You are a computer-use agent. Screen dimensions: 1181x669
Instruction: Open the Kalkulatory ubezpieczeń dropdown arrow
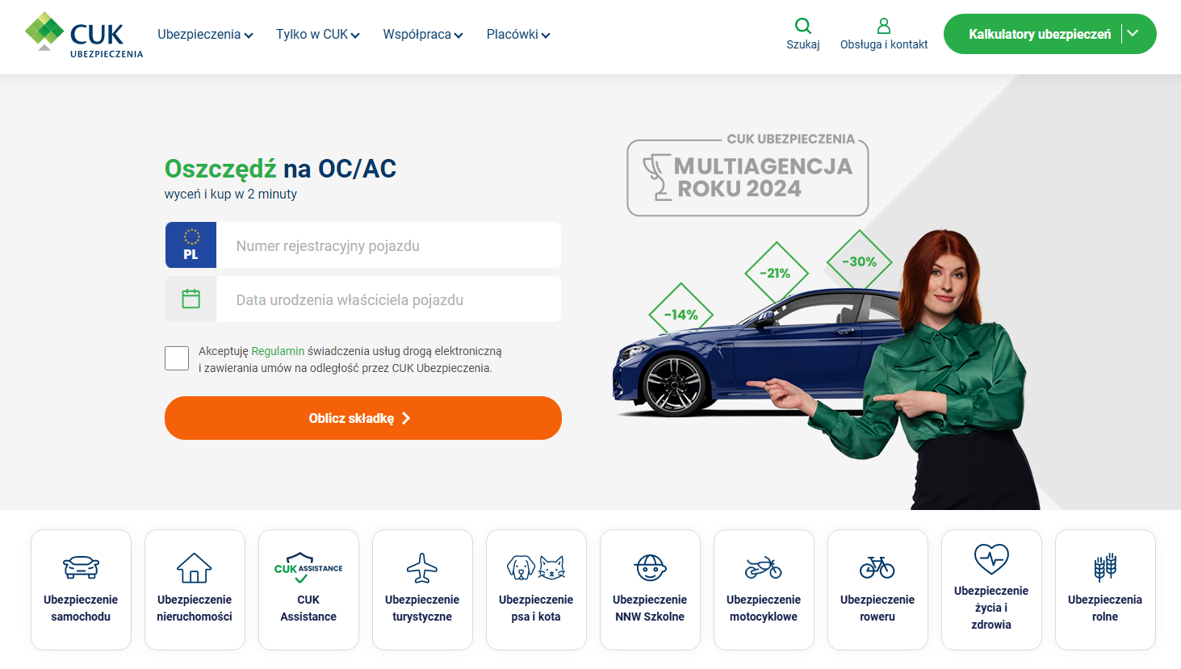point(1133,33)
